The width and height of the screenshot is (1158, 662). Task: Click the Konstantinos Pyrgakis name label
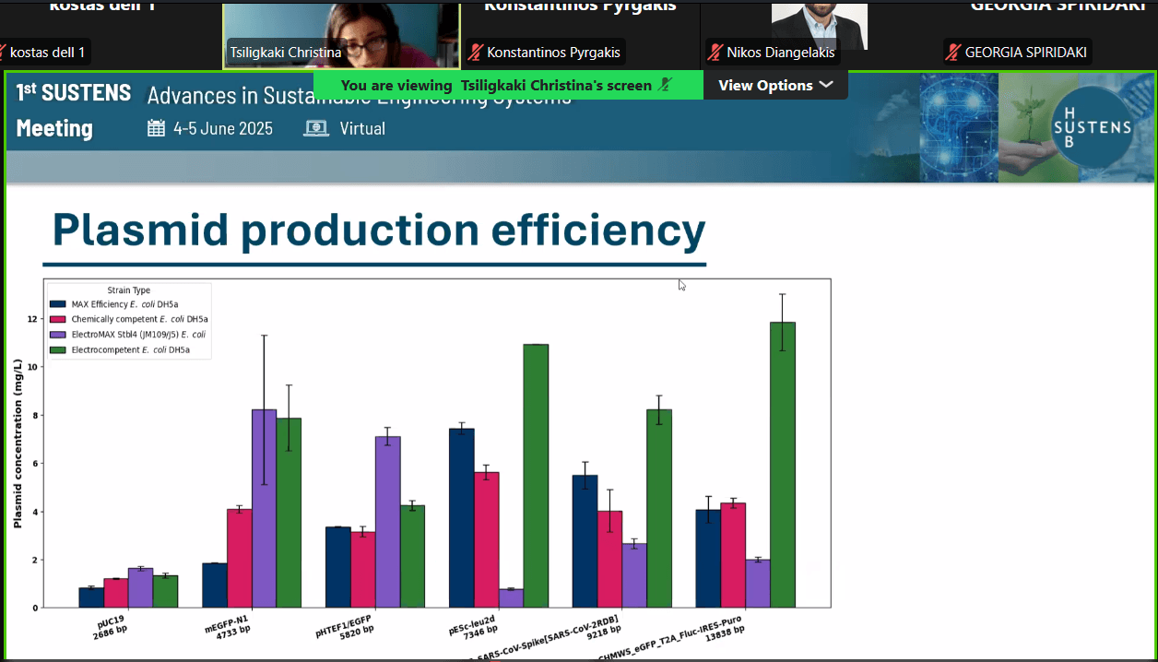point(553,53)
